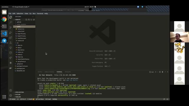Open Files app from the dock
This screenshot has height=106, width=189.
point(4,12)
